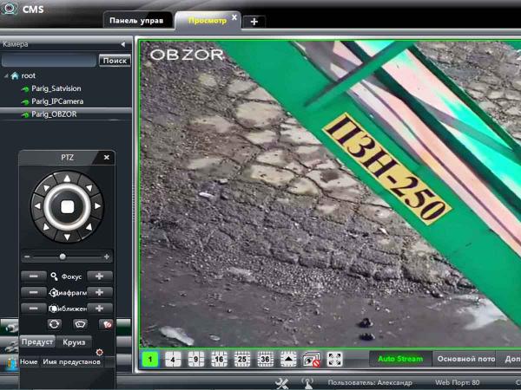Click the plus button beside Фокус
The height and width of the screenshot is (390, 521).
pyautogui.click(x=100, y=276)
